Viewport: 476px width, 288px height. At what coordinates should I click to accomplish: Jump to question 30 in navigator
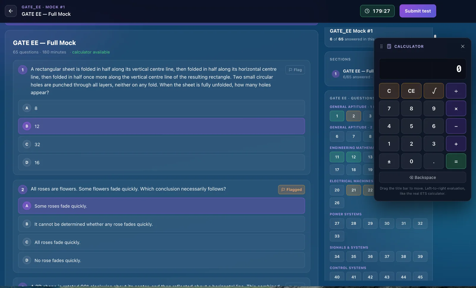pyautogui.click(x=387, y=223)
